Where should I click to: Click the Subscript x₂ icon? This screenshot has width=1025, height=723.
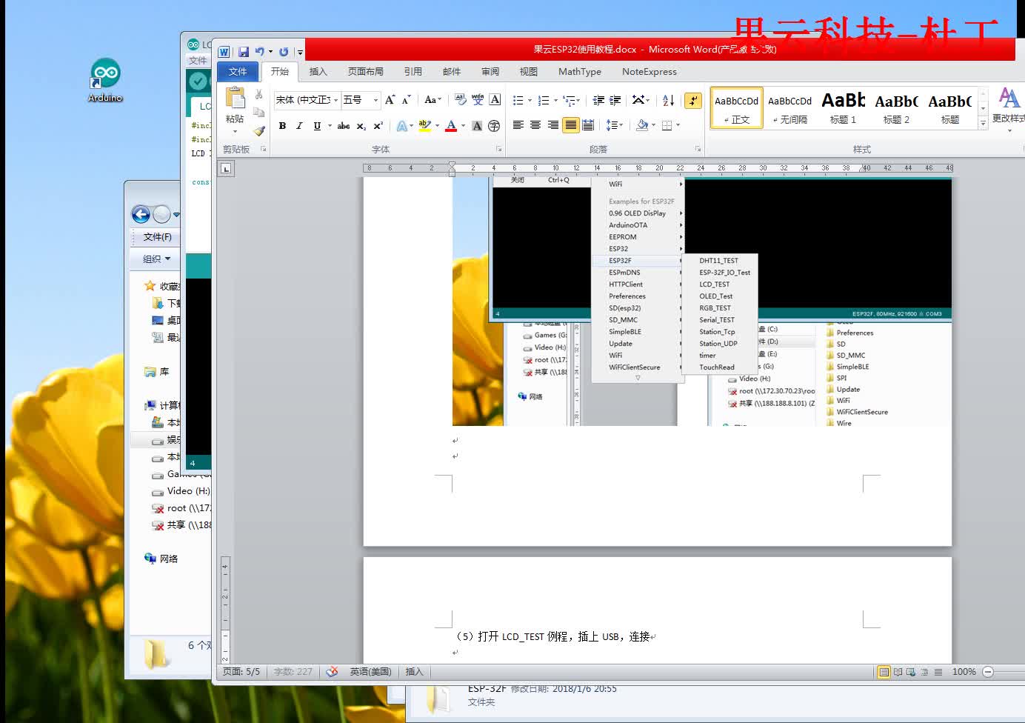click(361, 126)
